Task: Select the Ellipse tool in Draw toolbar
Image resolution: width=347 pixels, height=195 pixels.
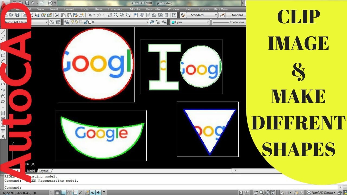Action: click(3, 84)
